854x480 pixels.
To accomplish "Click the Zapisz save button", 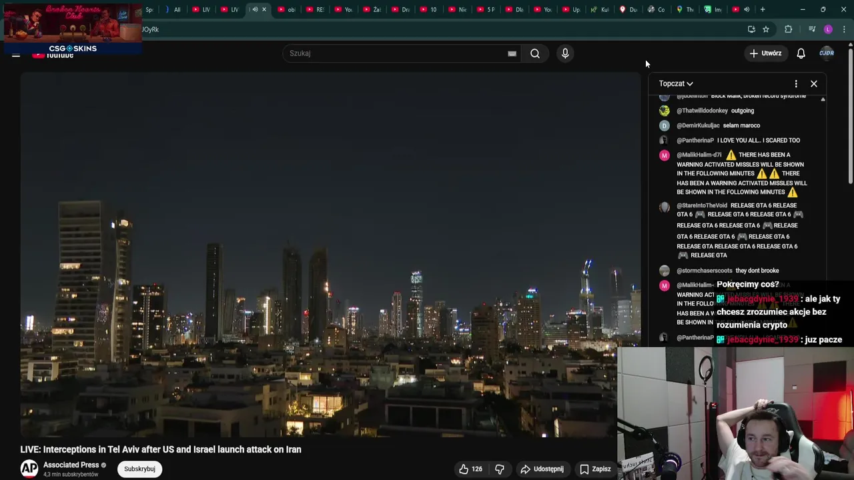I will pyautogui.click(x=595, y=469).
